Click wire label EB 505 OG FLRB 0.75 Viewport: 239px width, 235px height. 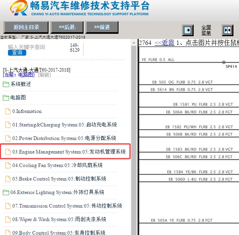point(183,82)
